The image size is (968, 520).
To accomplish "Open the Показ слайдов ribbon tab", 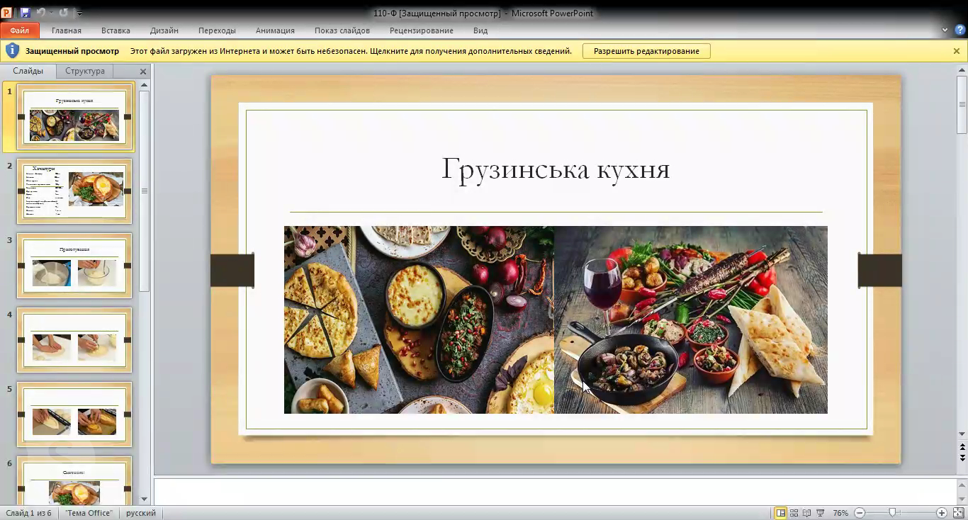I will pos(342,30).
